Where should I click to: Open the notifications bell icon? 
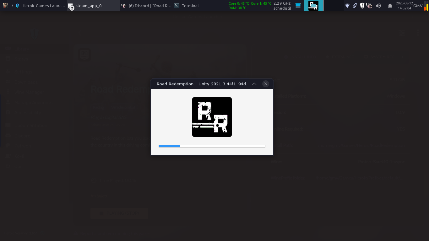click(x=390, y=6)
